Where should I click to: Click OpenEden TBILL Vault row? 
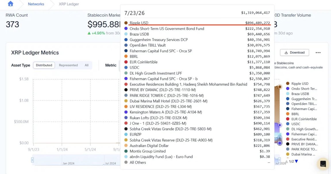197,45
